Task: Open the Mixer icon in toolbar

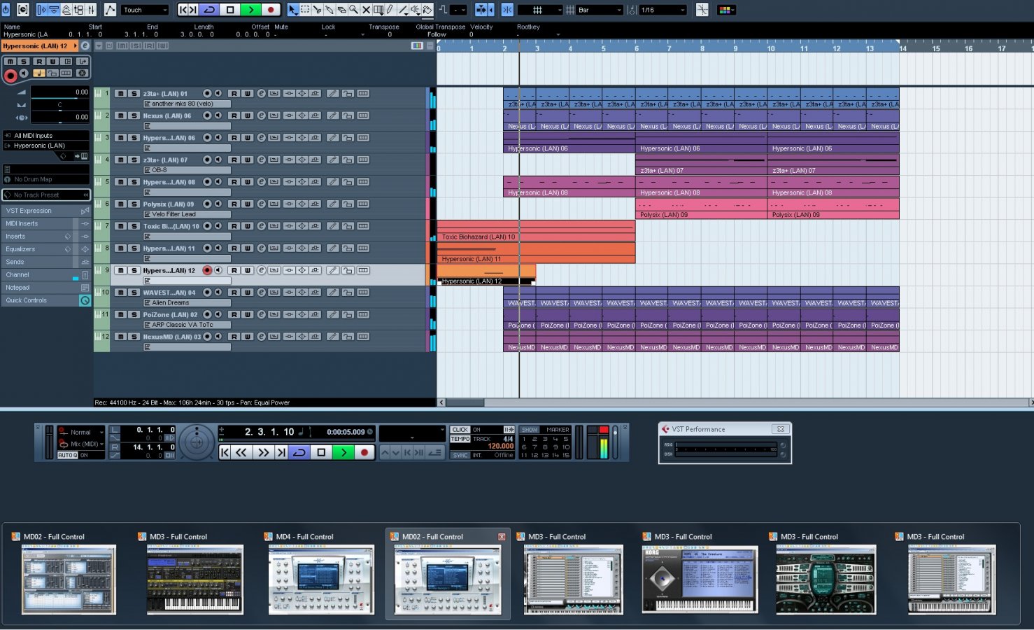Action: [x=91, y=10]
